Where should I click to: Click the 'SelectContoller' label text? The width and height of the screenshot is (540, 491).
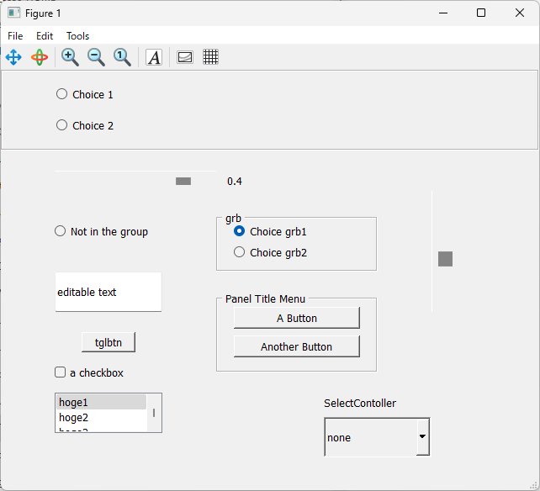click(360, 404)
